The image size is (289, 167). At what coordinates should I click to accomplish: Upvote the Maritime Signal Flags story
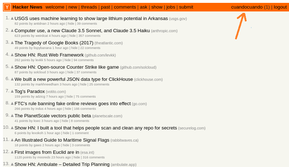pos(12,140)
